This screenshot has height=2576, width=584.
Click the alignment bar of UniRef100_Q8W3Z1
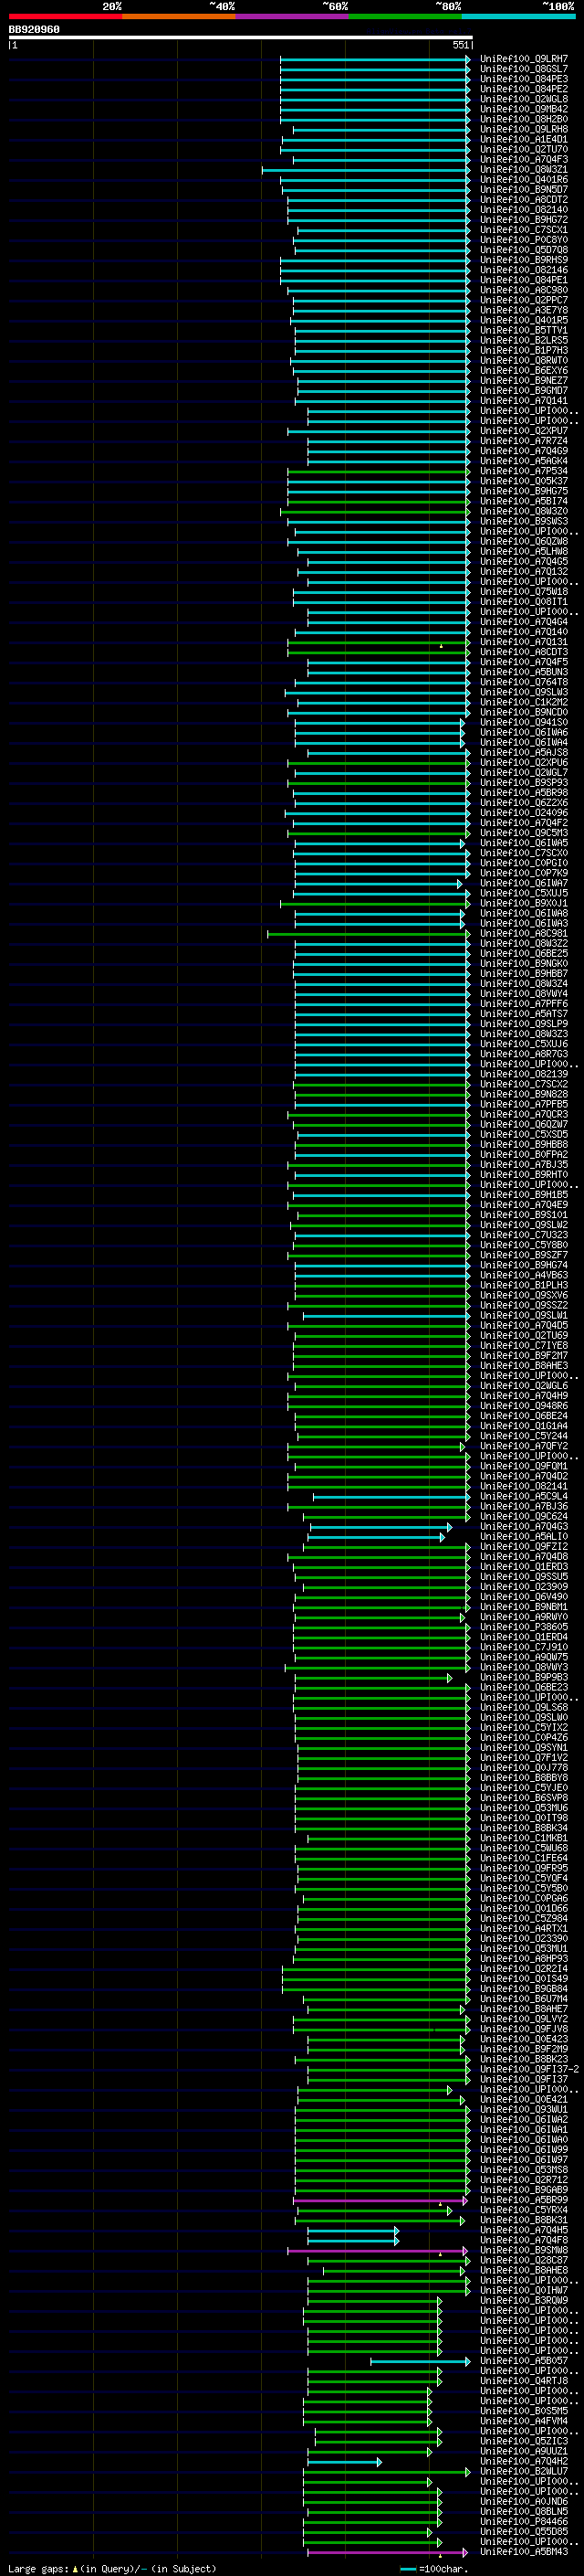[367, 170]
